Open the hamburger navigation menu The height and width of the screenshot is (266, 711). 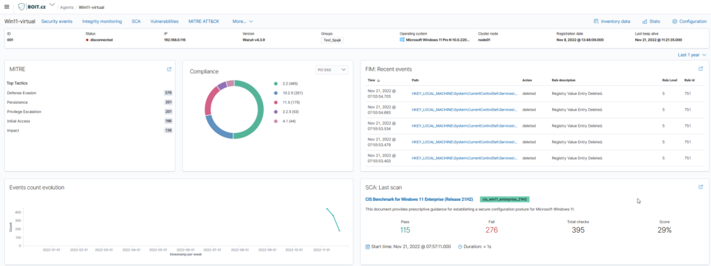(6, 7)
